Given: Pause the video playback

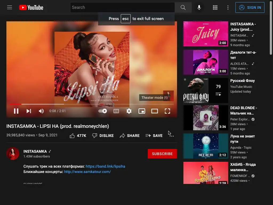Looking at the screenshot, I should pyautogui.click(x=16, y=111).
